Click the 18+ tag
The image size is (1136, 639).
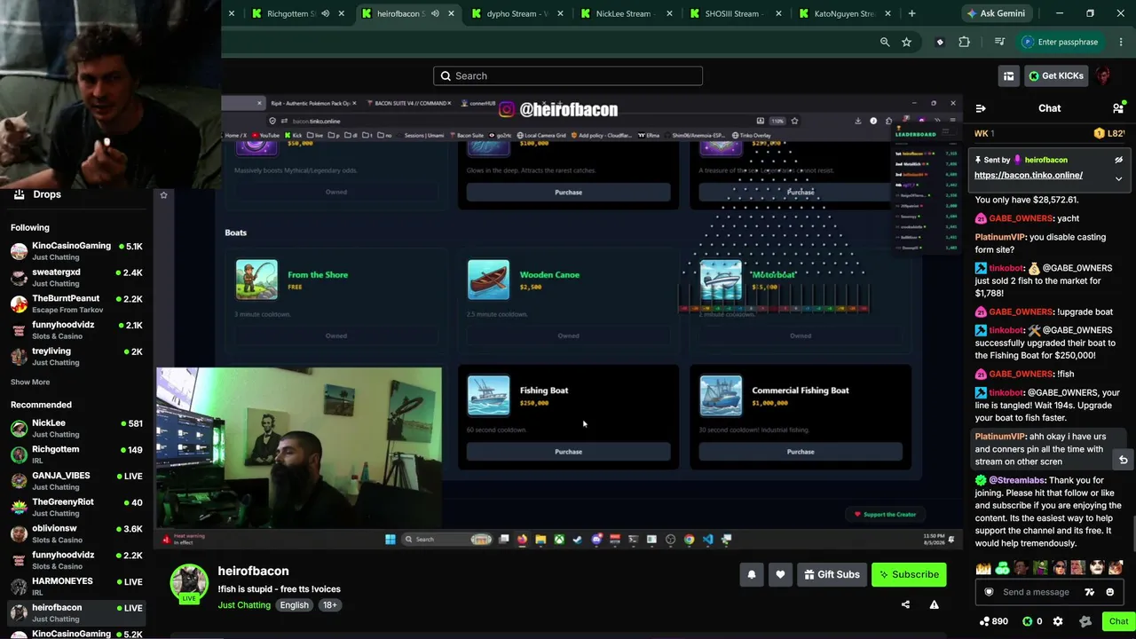(x=330, y=605)
